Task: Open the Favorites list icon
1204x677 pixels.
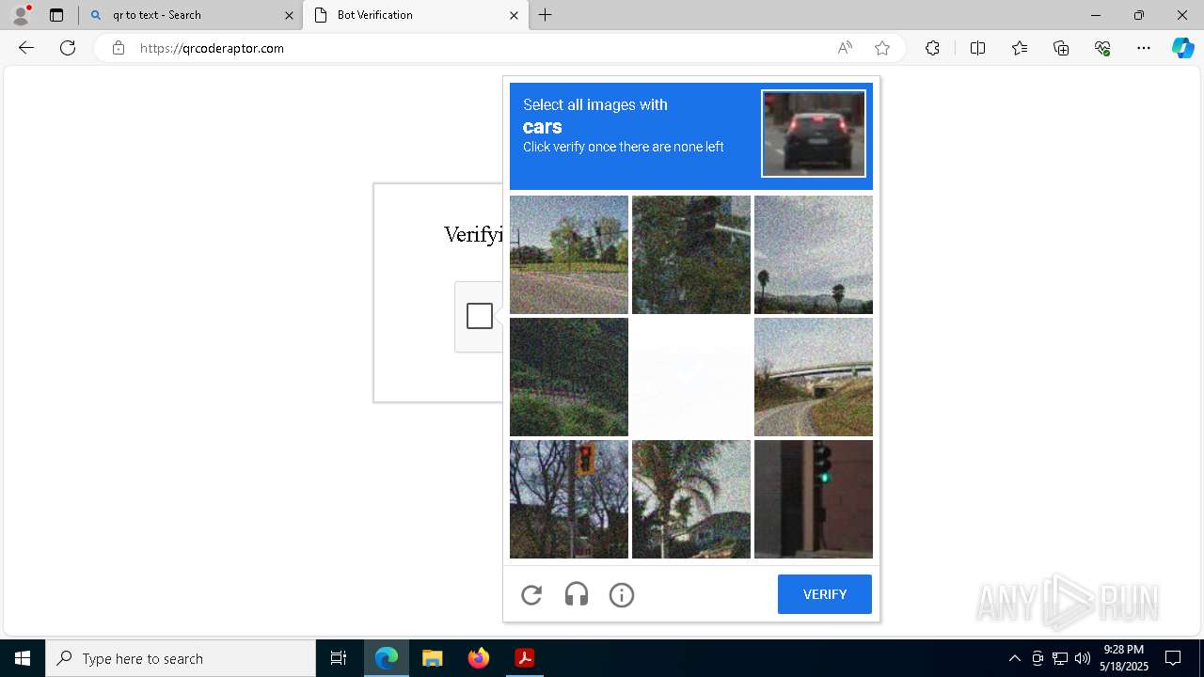Action: pyautogui.click(x=1020, y=48)
